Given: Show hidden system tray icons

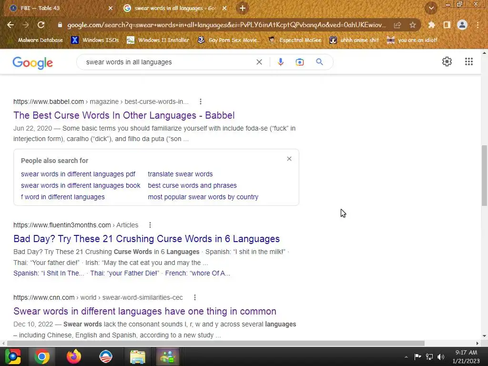Looking at the screenshot, I should [406, 357].
